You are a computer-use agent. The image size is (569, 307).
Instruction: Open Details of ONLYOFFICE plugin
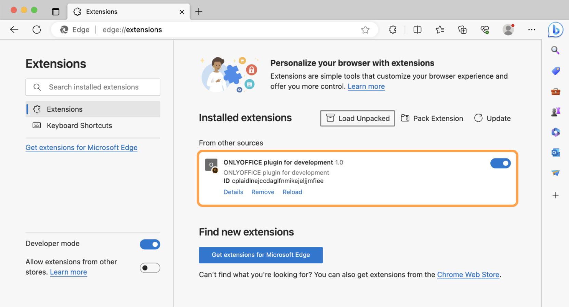coord(233,192)
